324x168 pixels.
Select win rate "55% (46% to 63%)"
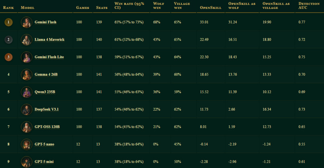click(x=129, y=92)
